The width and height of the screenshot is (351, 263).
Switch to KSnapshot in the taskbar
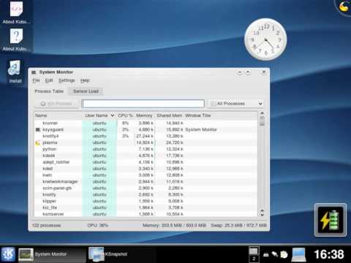click(108, 254)
